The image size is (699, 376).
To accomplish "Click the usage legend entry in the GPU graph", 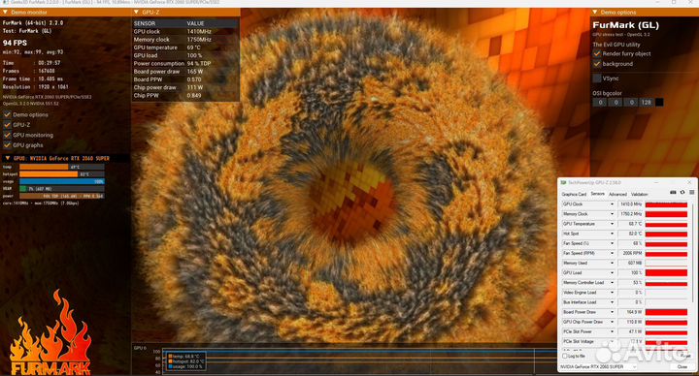I will tap(185, 366).
